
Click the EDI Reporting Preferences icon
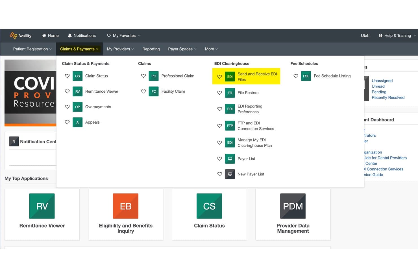[x=230, y=109]
